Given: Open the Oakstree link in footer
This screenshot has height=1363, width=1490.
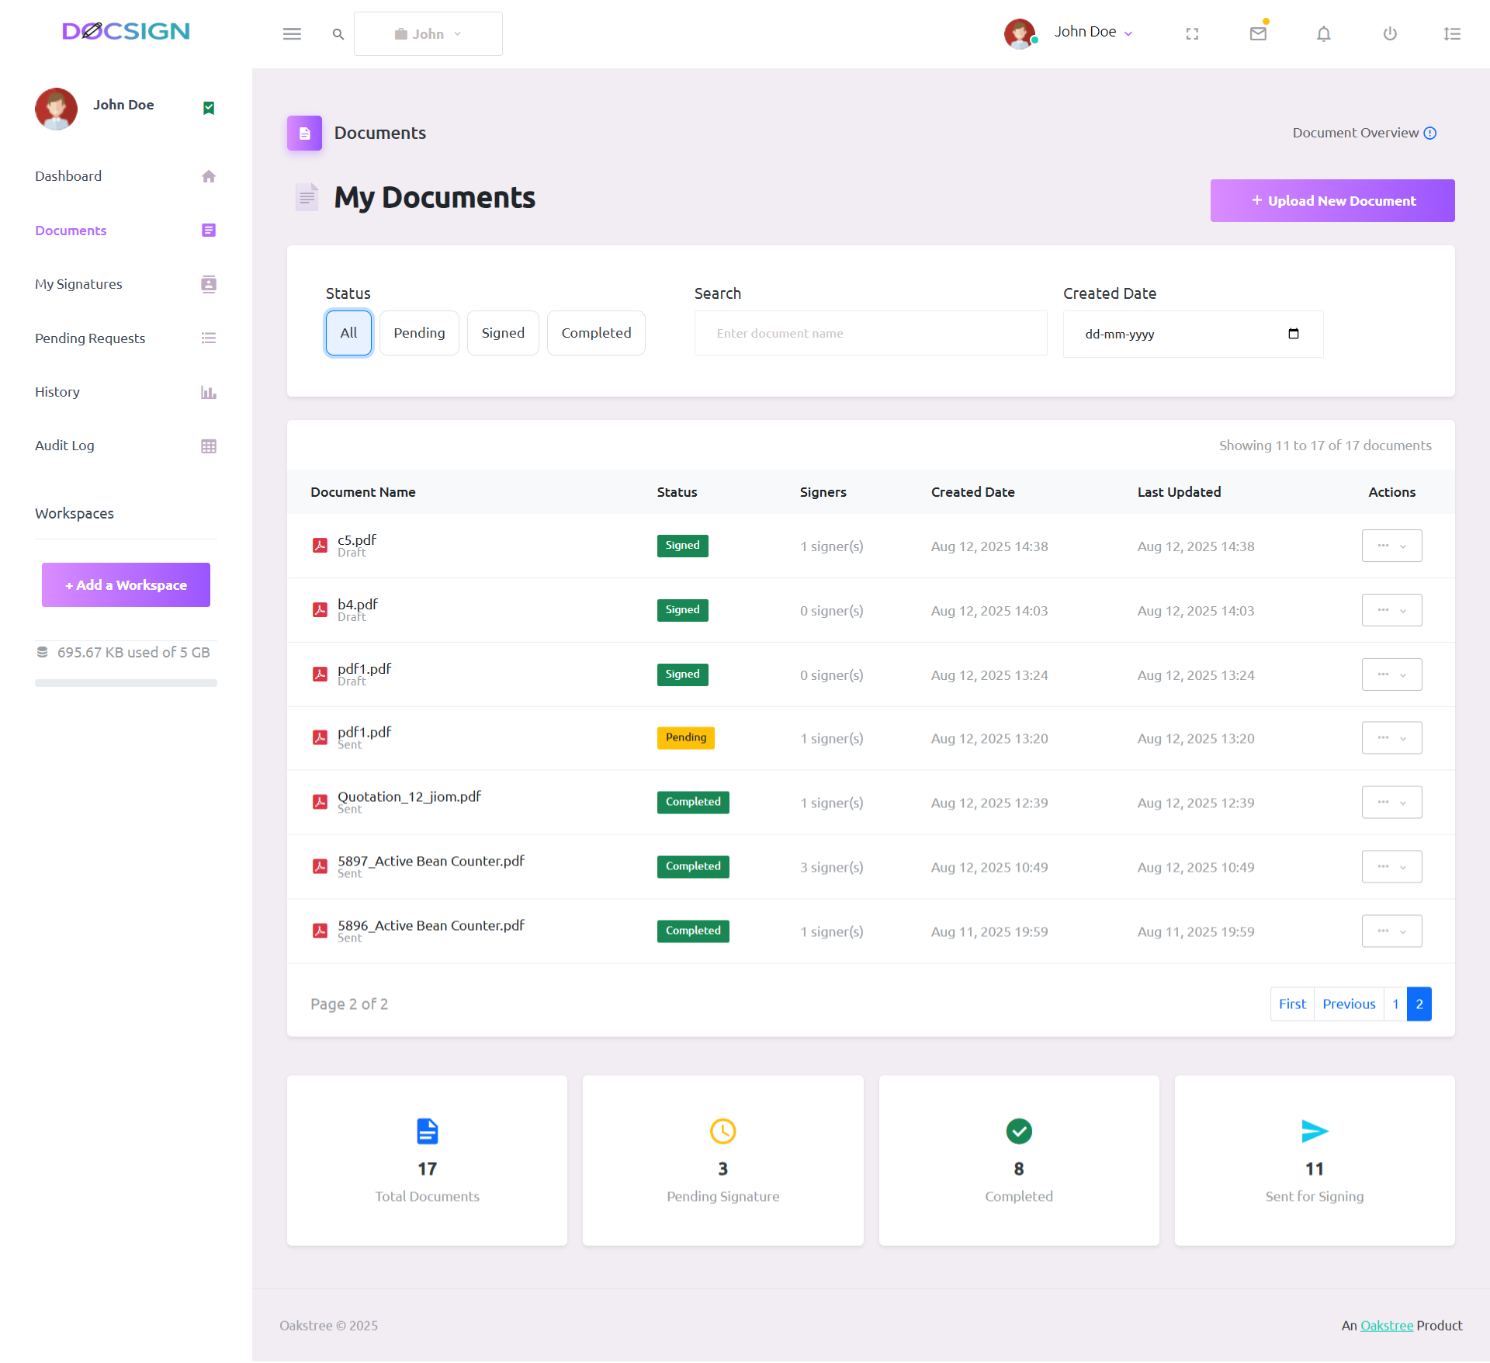Looking at the screenshot, I should (x=1386, y=1326).
